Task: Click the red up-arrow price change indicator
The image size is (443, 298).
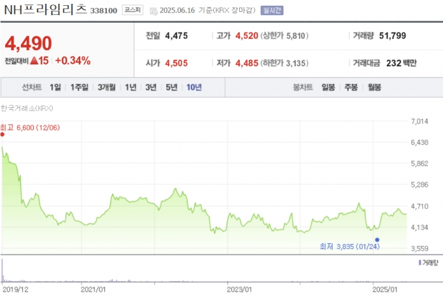Action: [33, 61]
